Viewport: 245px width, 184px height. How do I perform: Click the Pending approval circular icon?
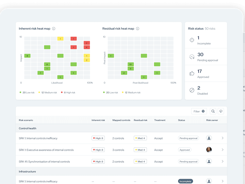(x=192, y=57)
